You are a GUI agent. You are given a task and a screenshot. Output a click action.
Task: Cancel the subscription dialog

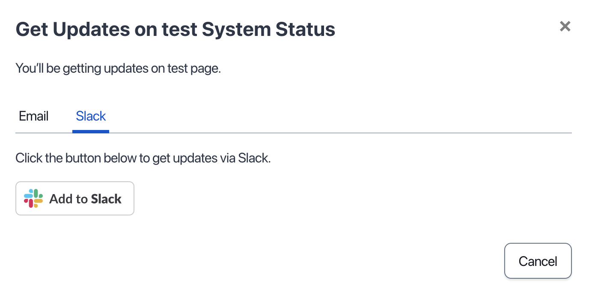[538, 261]
